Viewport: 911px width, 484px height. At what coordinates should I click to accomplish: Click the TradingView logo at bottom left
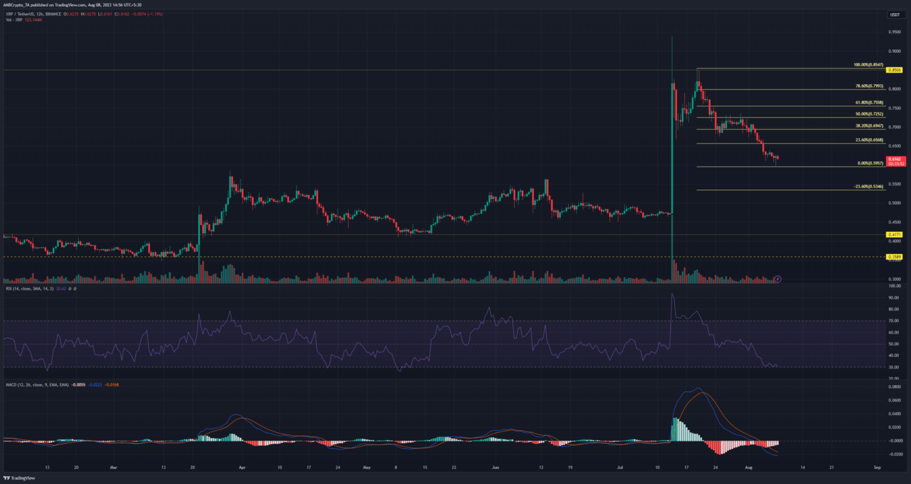point(20,477)
